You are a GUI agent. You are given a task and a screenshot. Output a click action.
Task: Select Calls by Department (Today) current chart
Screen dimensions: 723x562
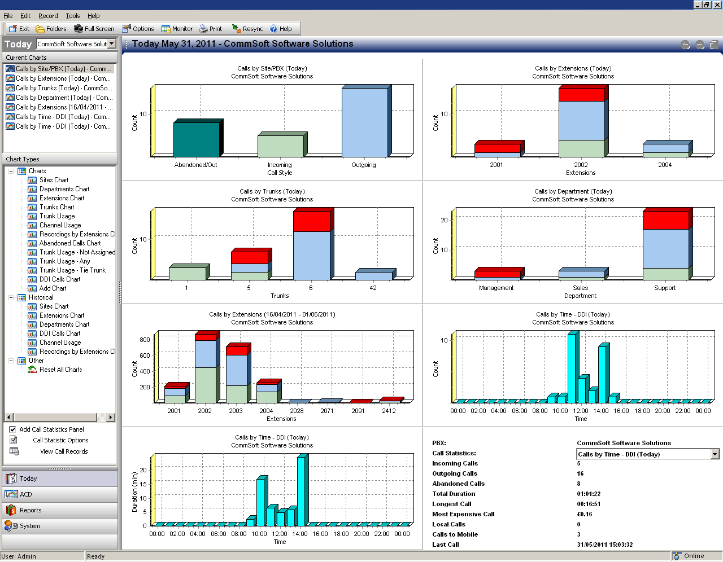(59, 98)
